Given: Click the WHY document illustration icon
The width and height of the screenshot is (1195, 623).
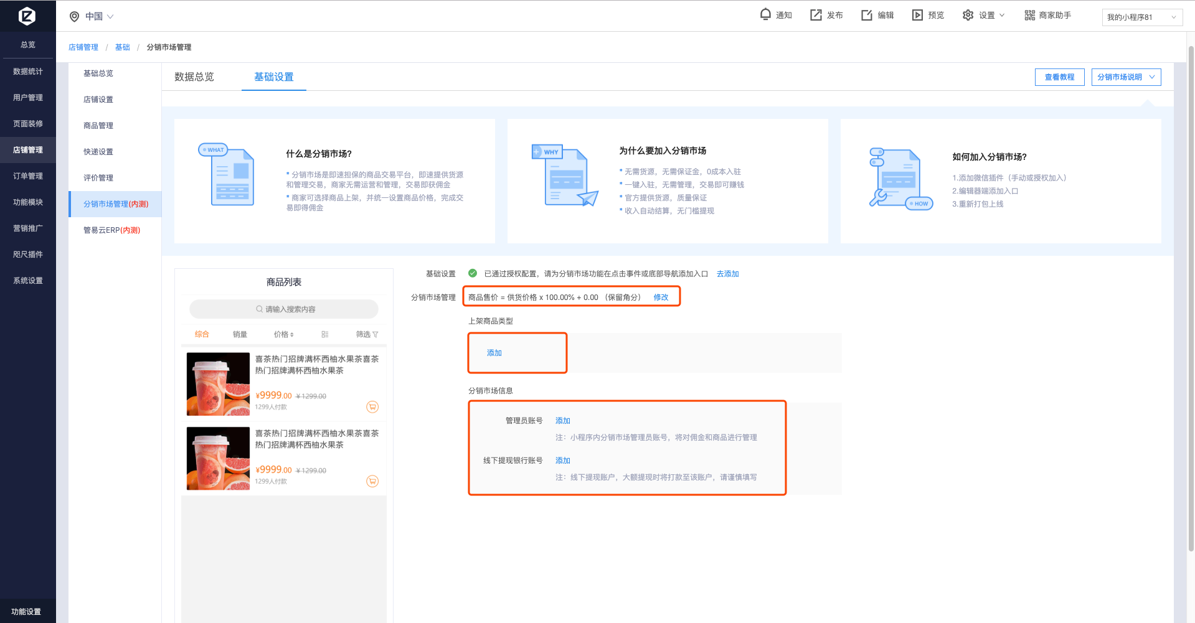Looking at the screenshot, I should pos(565,176).
